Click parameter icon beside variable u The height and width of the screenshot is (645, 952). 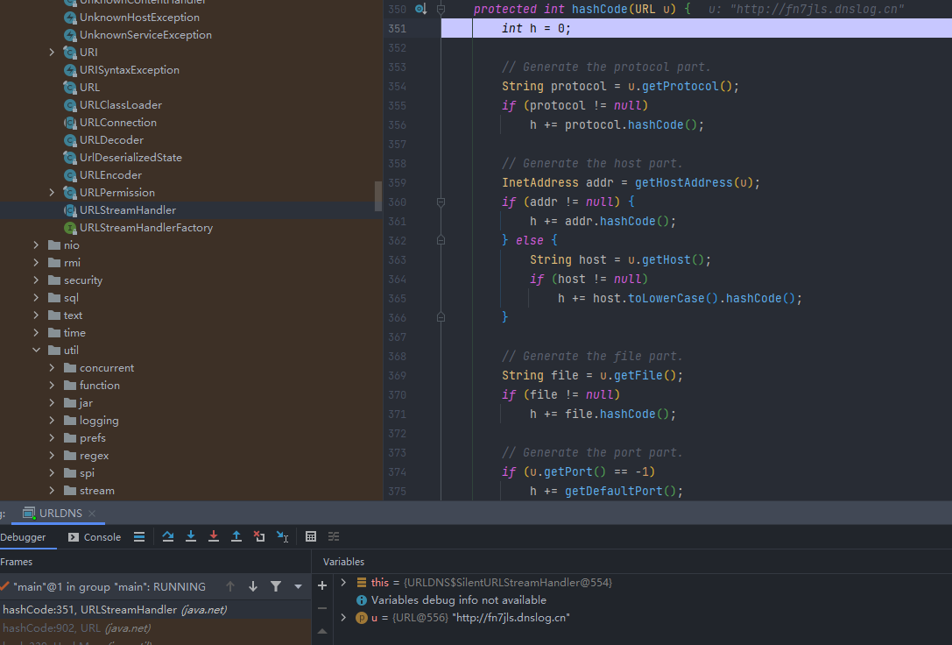point(361,618)
